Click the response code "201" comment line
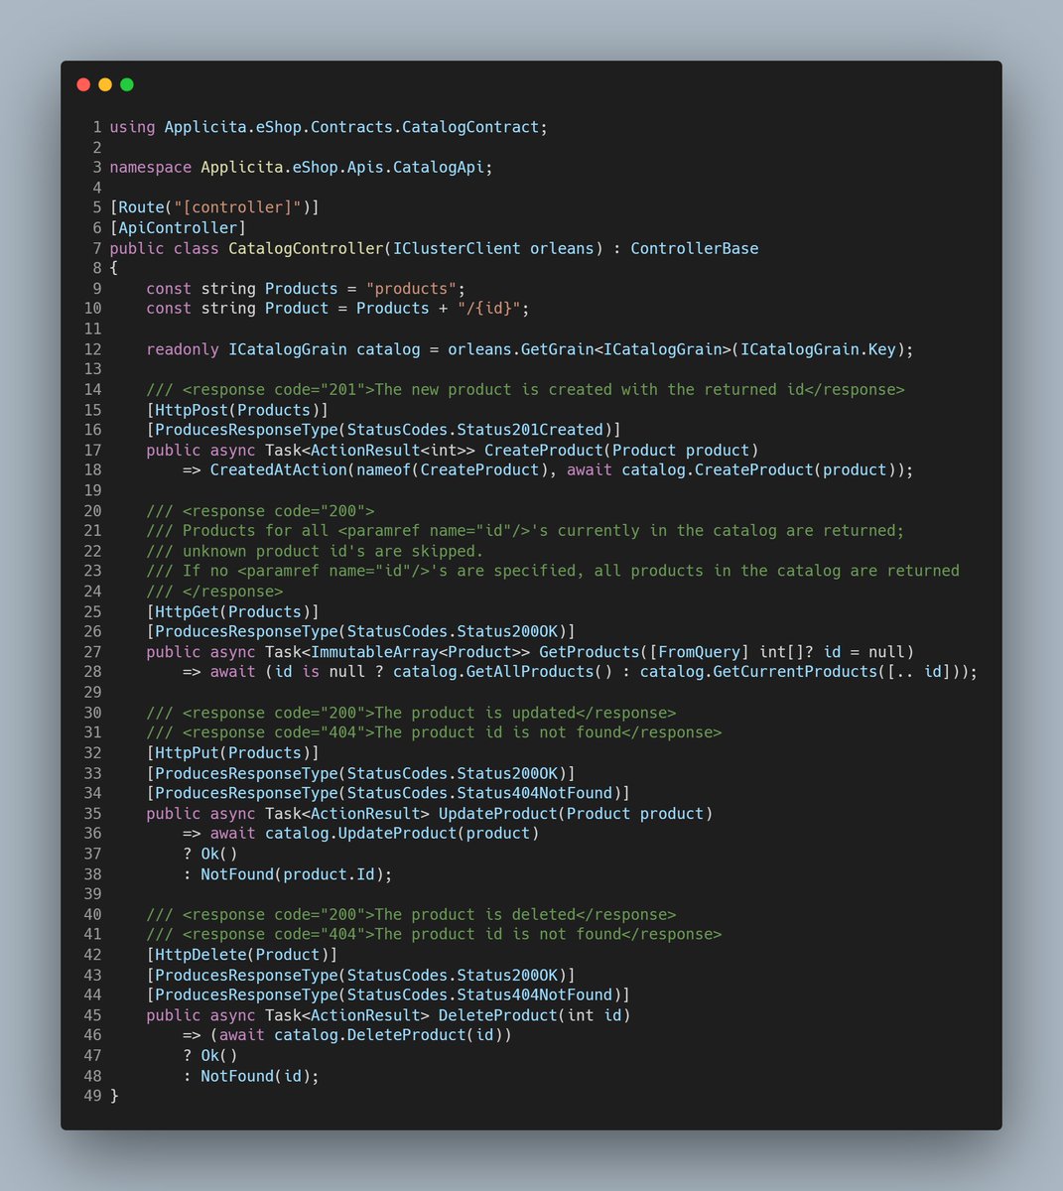 [x=525, y=390]
